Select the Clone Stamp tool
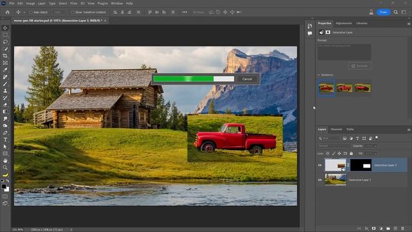Screen dimensions: 412x232 point(5,91)
